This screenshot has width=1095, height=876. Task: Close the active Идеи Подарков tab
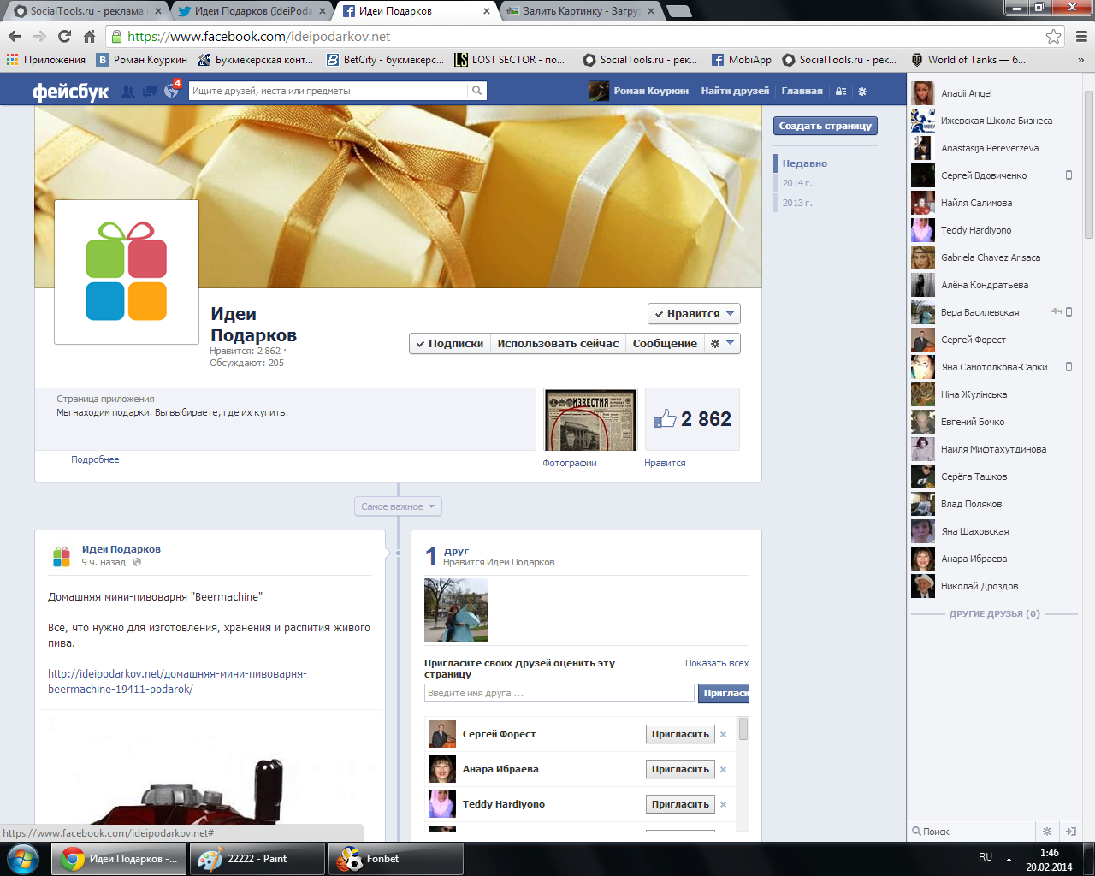[487, 11]
